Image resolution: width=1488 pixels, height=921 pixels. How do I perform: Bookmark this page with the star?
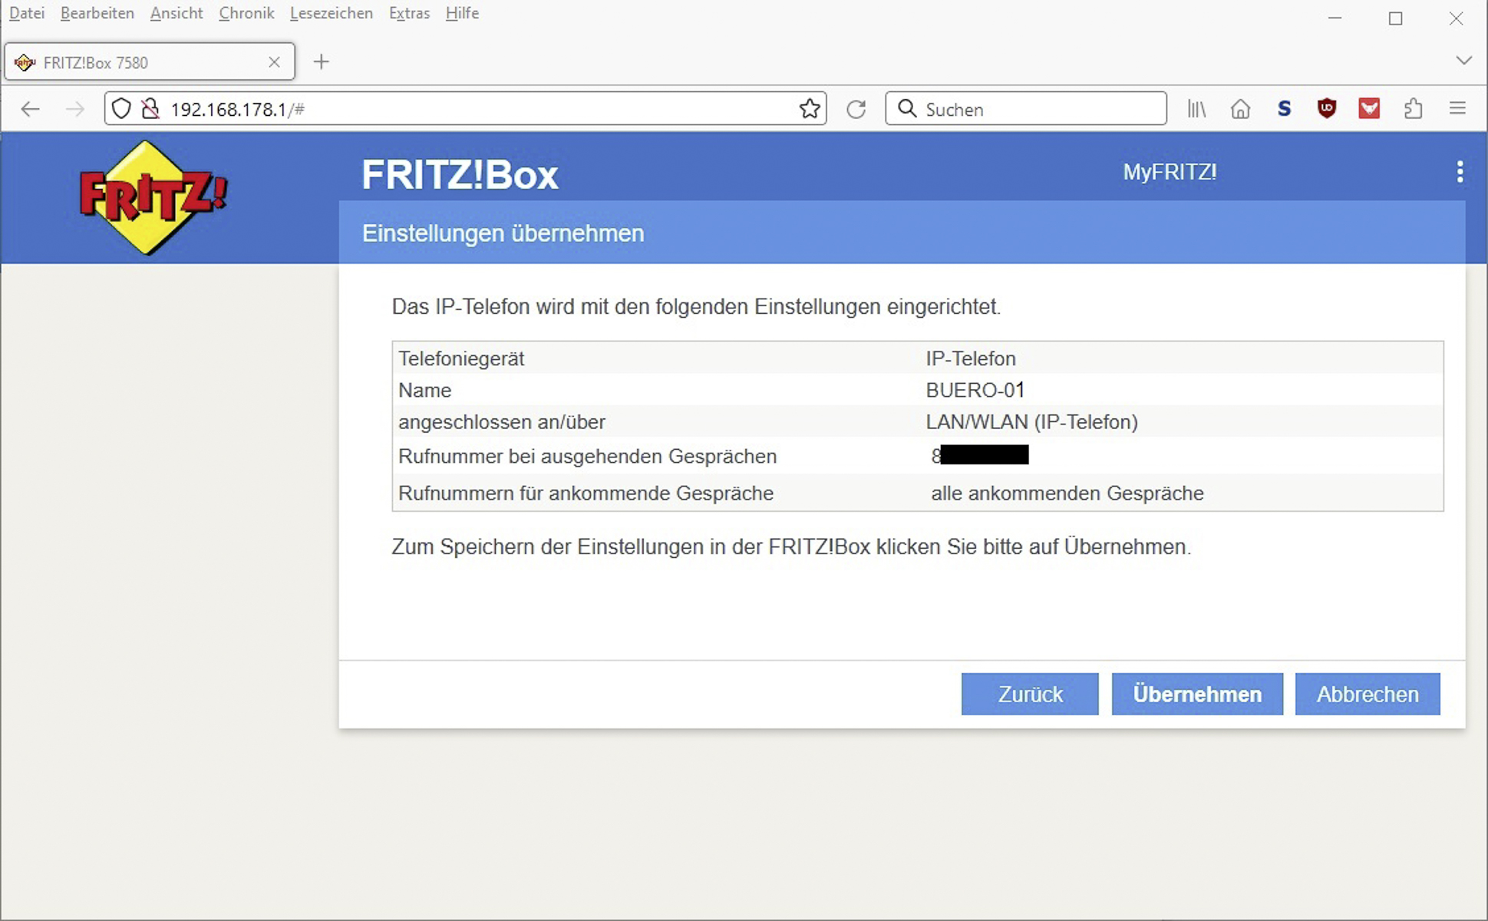click(809, 109)
